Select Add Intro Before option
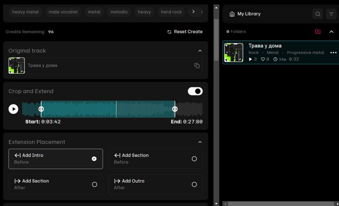The image size is (339, 206). click(56, 159)
